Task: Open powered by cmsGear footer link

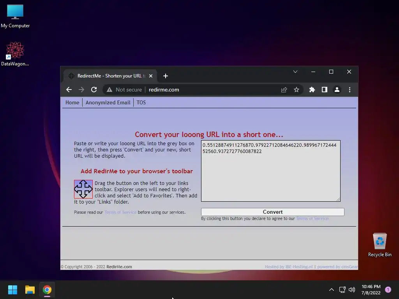Action: [x=337, y=267]
